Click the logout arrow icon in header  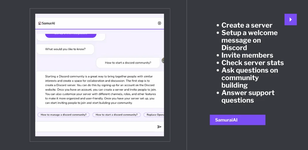[x=159, y=23]
